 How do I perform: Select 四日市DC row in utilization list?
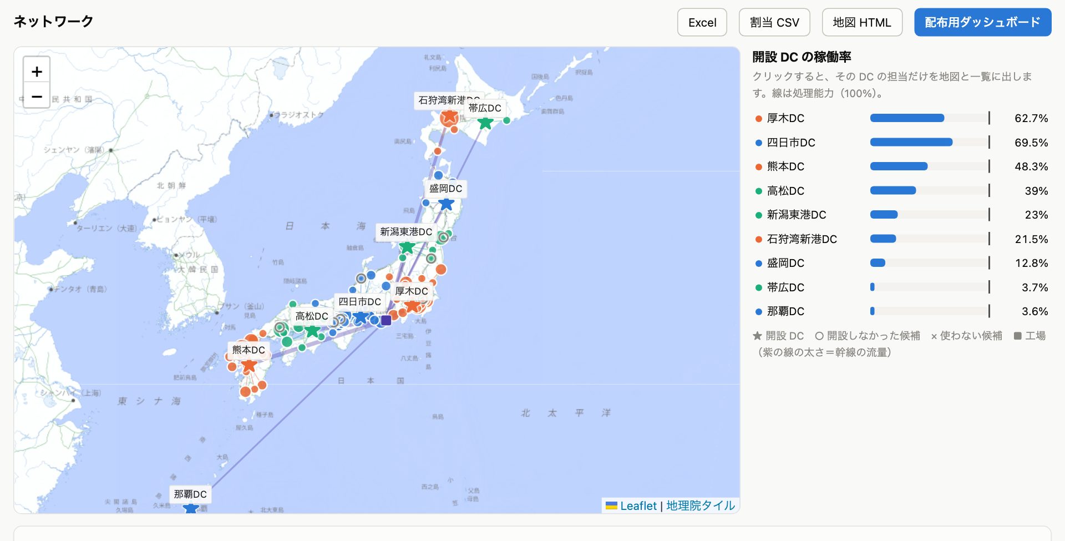[x=901, y=143]
